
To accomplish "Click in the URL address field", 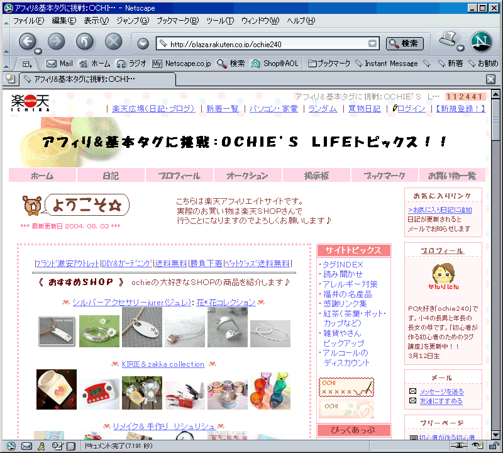I will [x=268, y=44].
